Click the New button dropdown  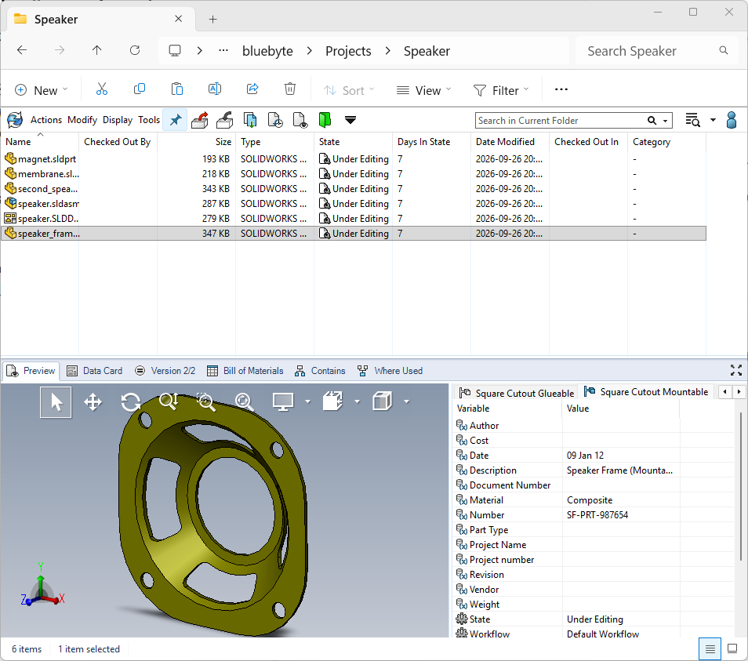click(x=41, y=90)
